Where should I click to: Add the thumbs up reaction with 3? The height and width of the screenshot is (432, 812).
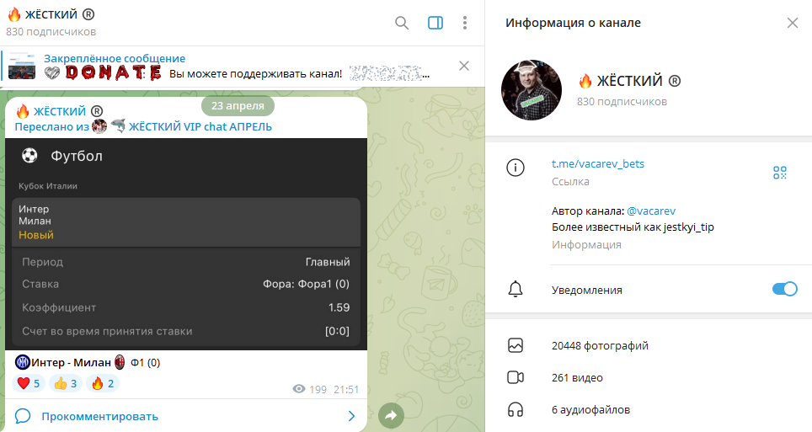tap(65, 383)
